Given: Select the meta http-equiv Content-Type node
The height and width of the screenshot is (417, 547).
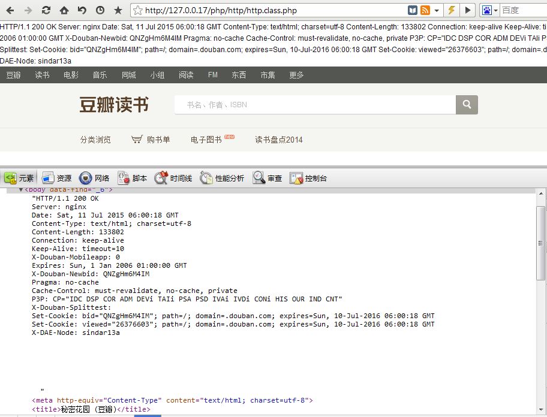Looking at the screenshot, I should 172,400.
